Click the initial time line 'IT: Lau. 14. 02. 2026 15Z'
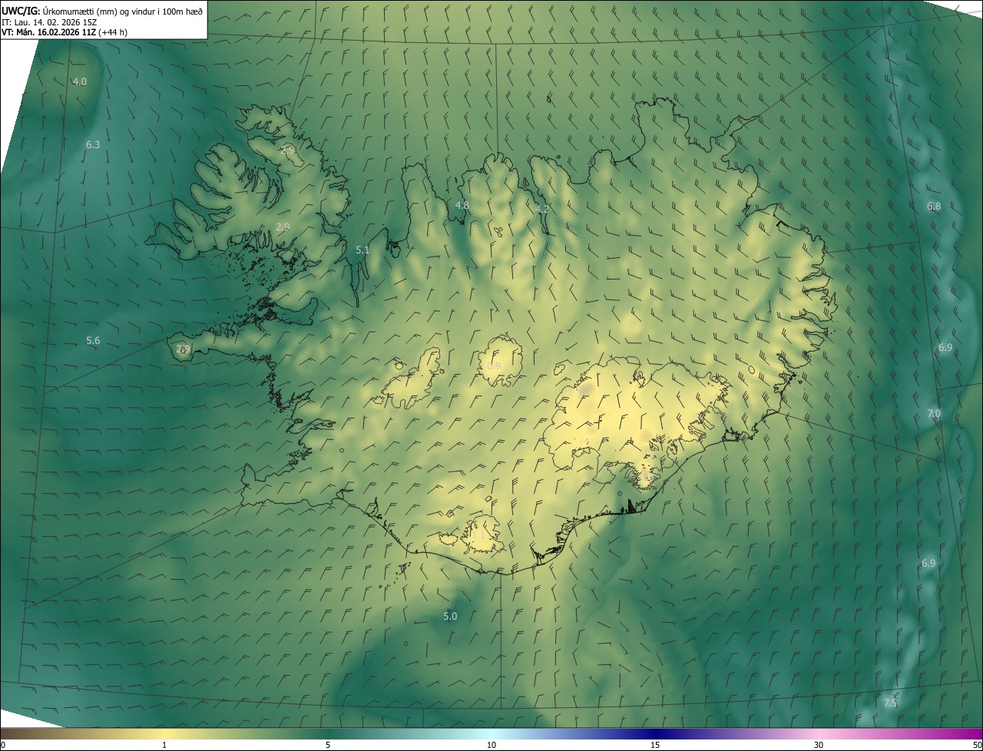 49,22
